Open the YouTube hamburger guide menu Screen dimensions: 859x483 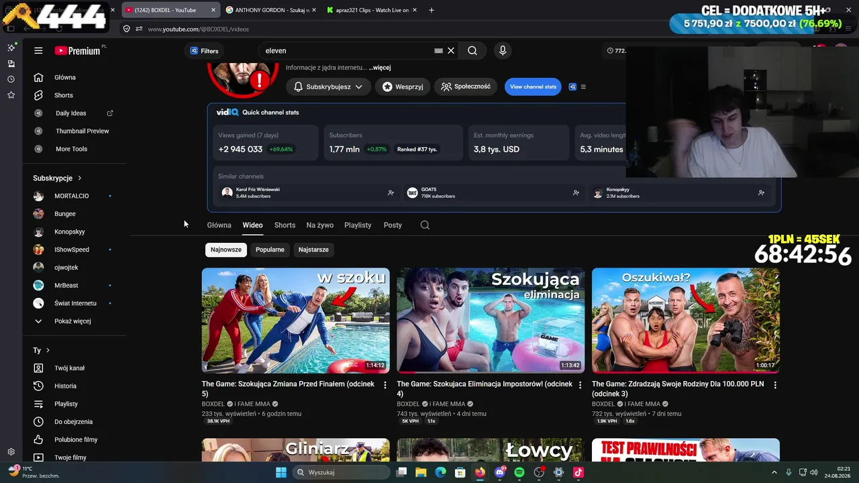(x=38, y=50)
